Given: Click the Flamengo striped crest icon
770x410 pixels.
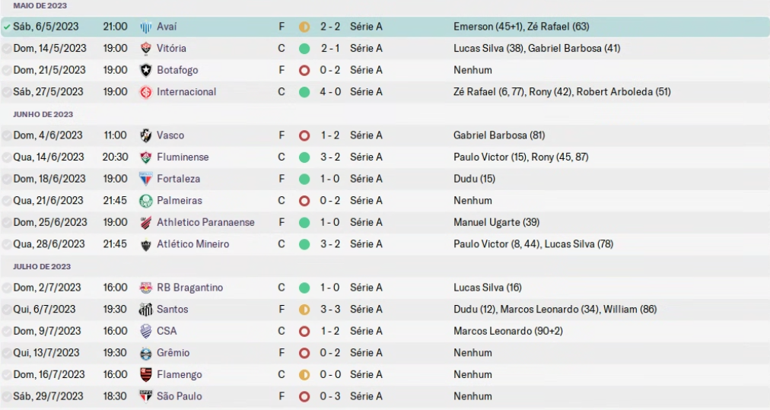Looking at the screenshot, I should click(146, 375).
